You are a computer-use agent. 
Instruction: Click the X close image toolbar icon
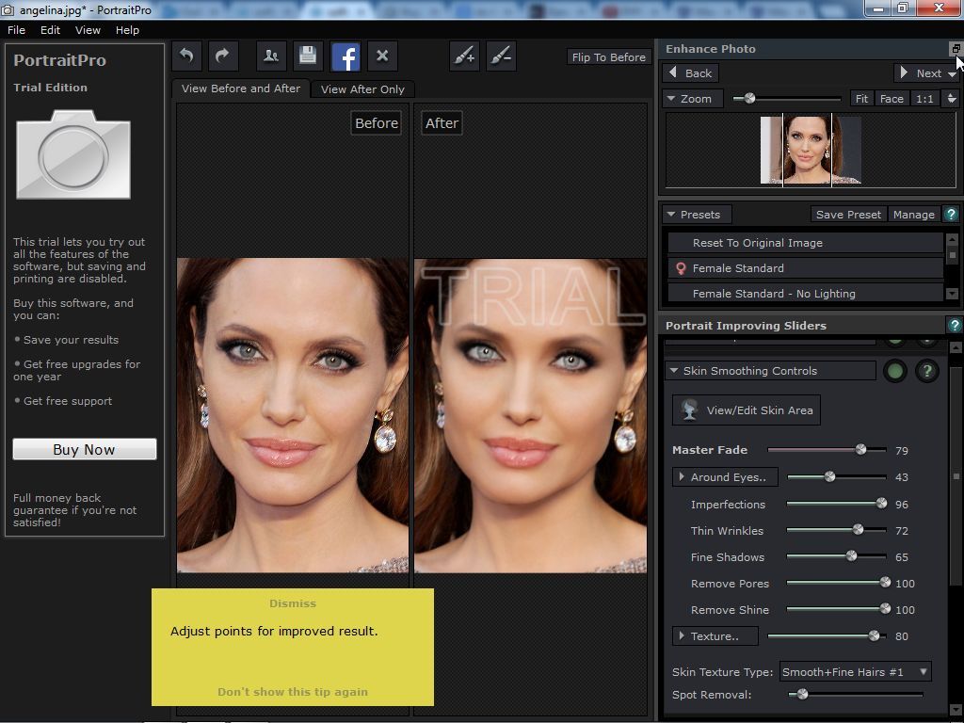click(382, 56)
